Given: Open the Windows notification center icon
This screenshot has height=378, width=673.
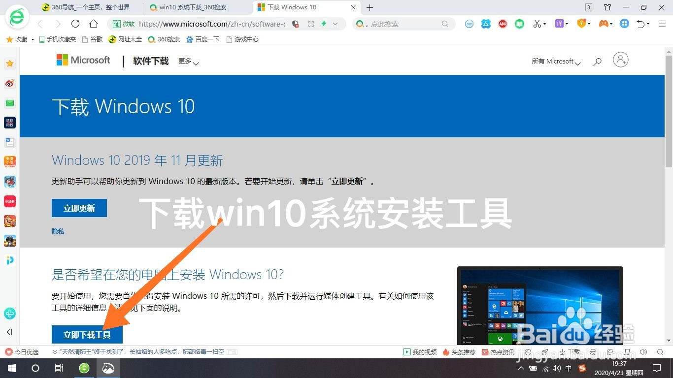Looking at the screenshot, I should [656, 368].
